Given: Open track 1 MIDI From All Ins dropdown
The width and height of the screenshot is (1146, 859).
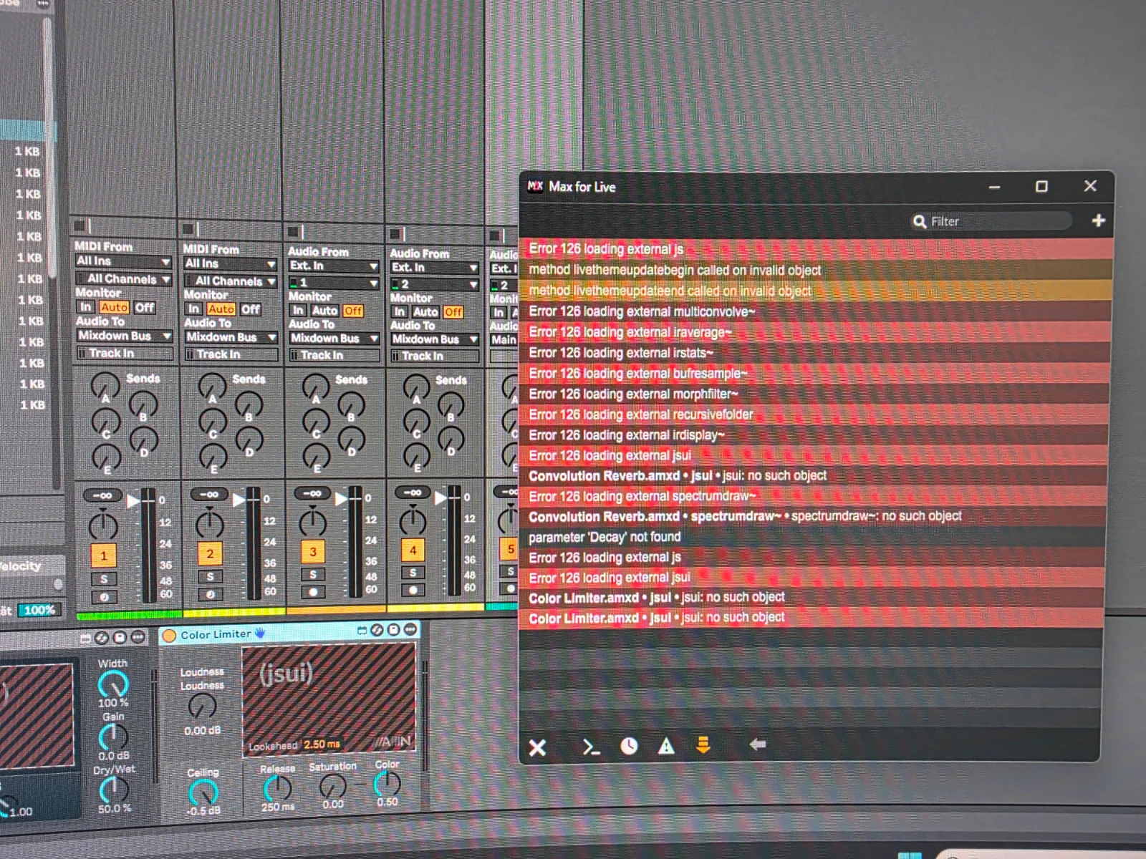Looking at the screenshot, I should tap(123, 261).
